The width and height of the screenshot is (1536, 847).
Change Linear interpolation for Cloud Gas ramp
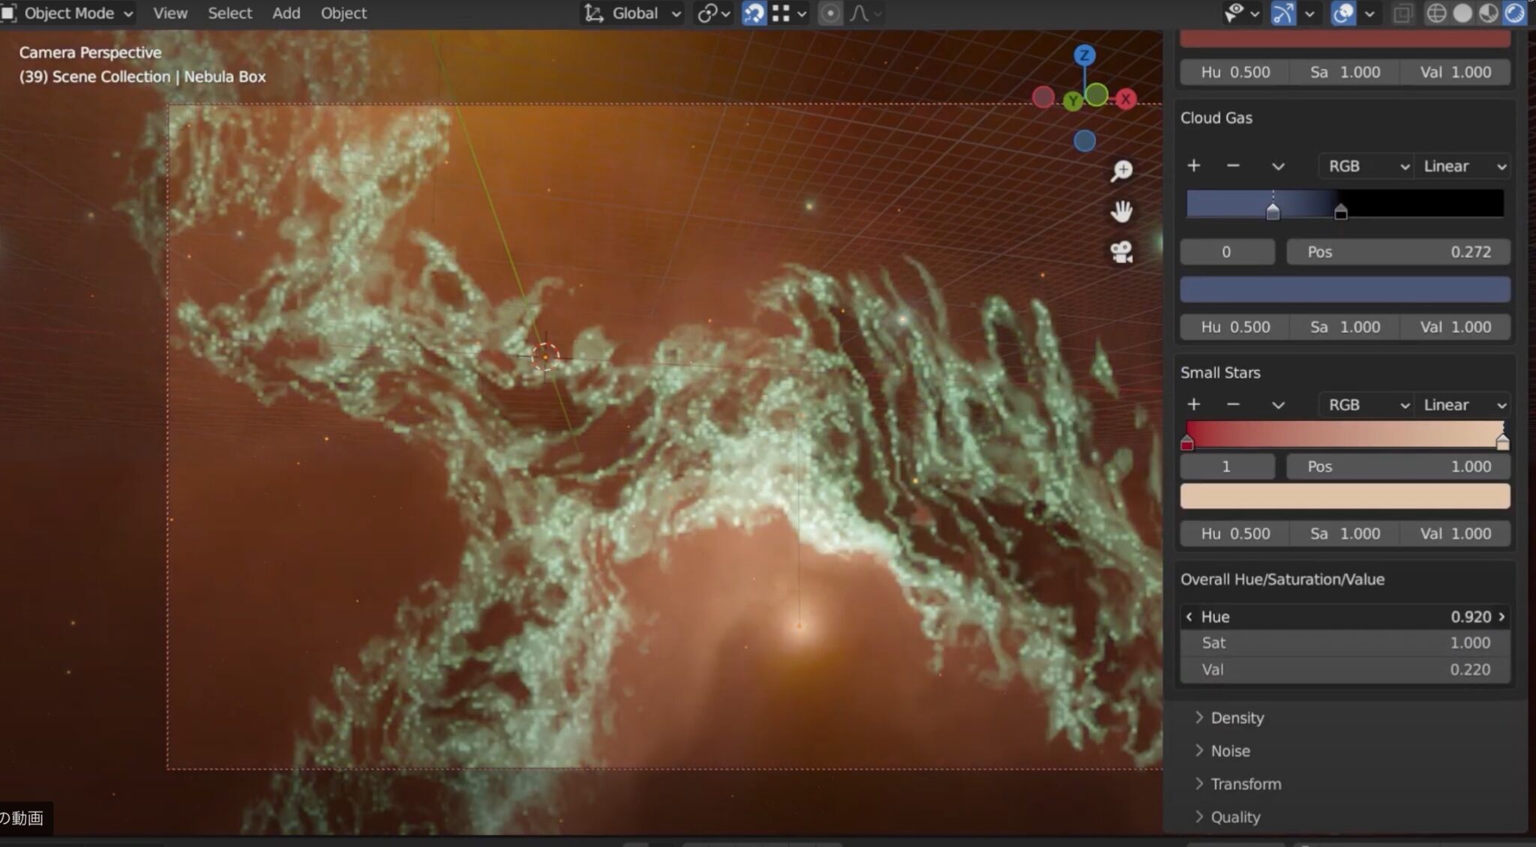(1461, 166)
